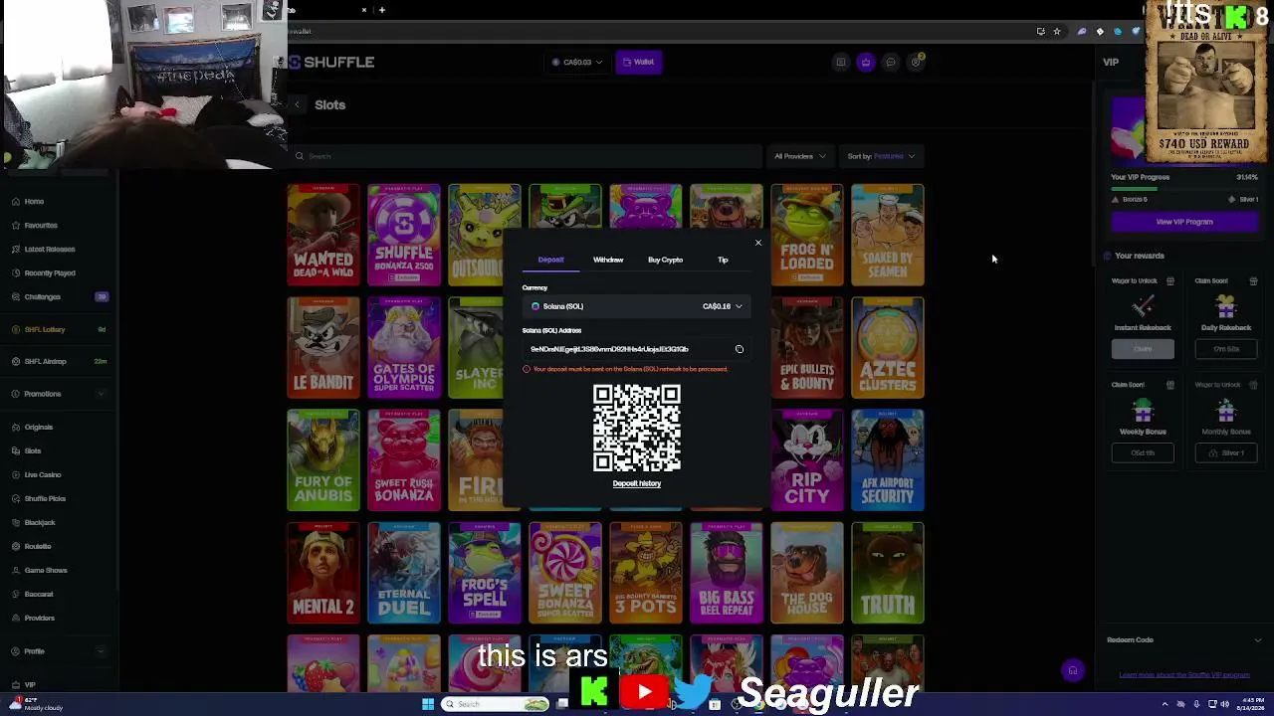Screen dimensions: 1274x716
Task: Click the View VIP Program button
Action: point(1184,222)
